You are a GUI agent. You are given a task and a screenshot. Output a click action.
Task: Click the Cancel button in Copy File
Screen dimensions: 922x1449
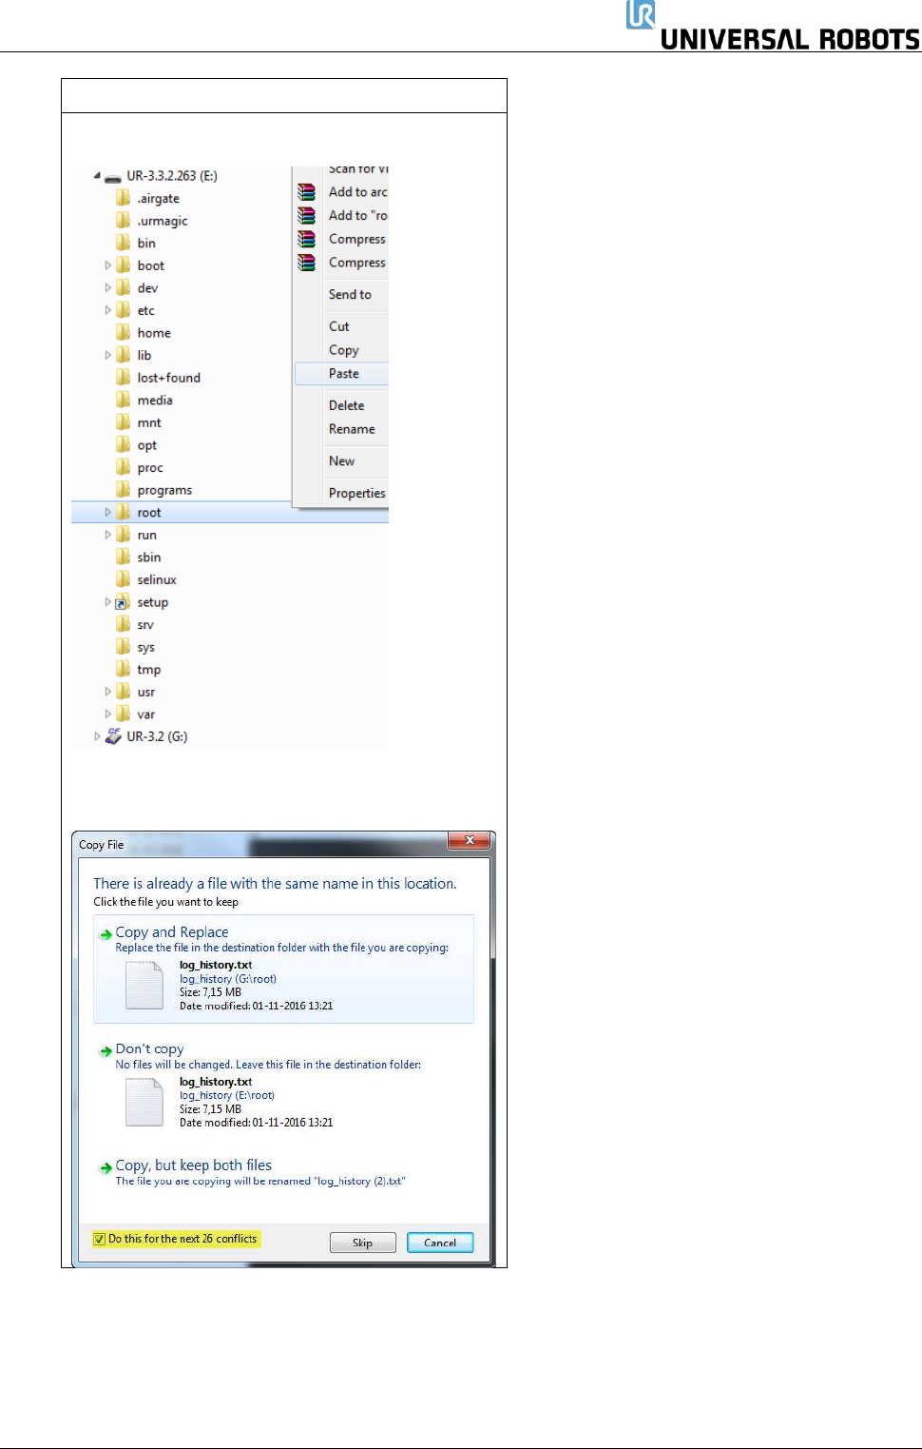pyautogui.click(x=440, y=1243)
